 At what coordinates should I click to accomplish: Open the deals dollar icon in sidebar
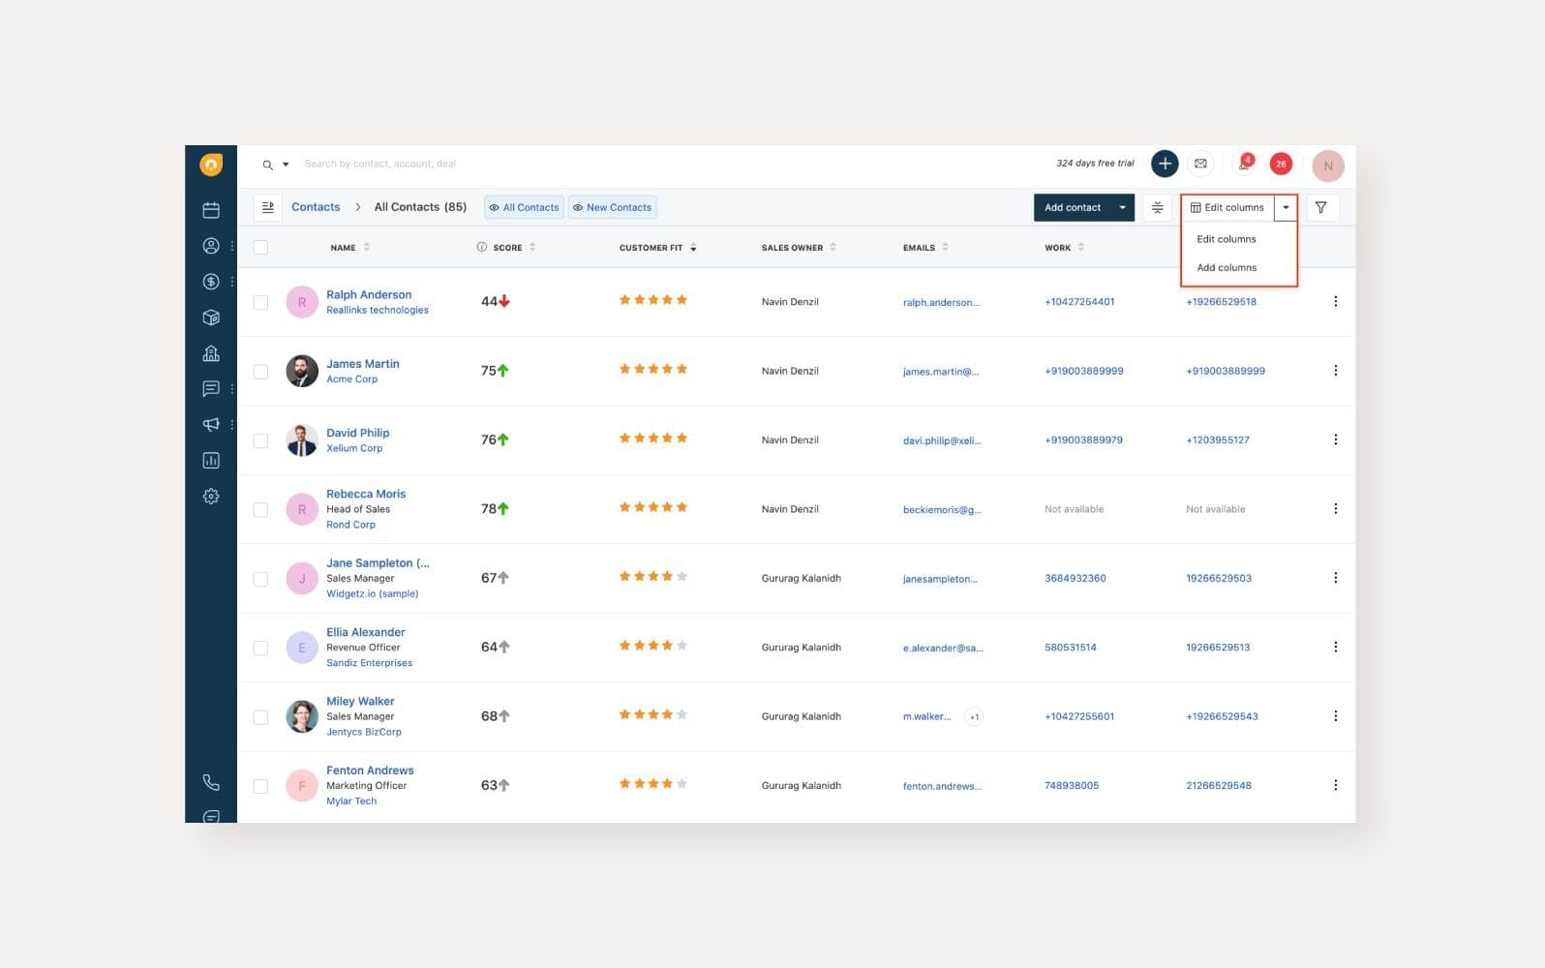(211, 282)
